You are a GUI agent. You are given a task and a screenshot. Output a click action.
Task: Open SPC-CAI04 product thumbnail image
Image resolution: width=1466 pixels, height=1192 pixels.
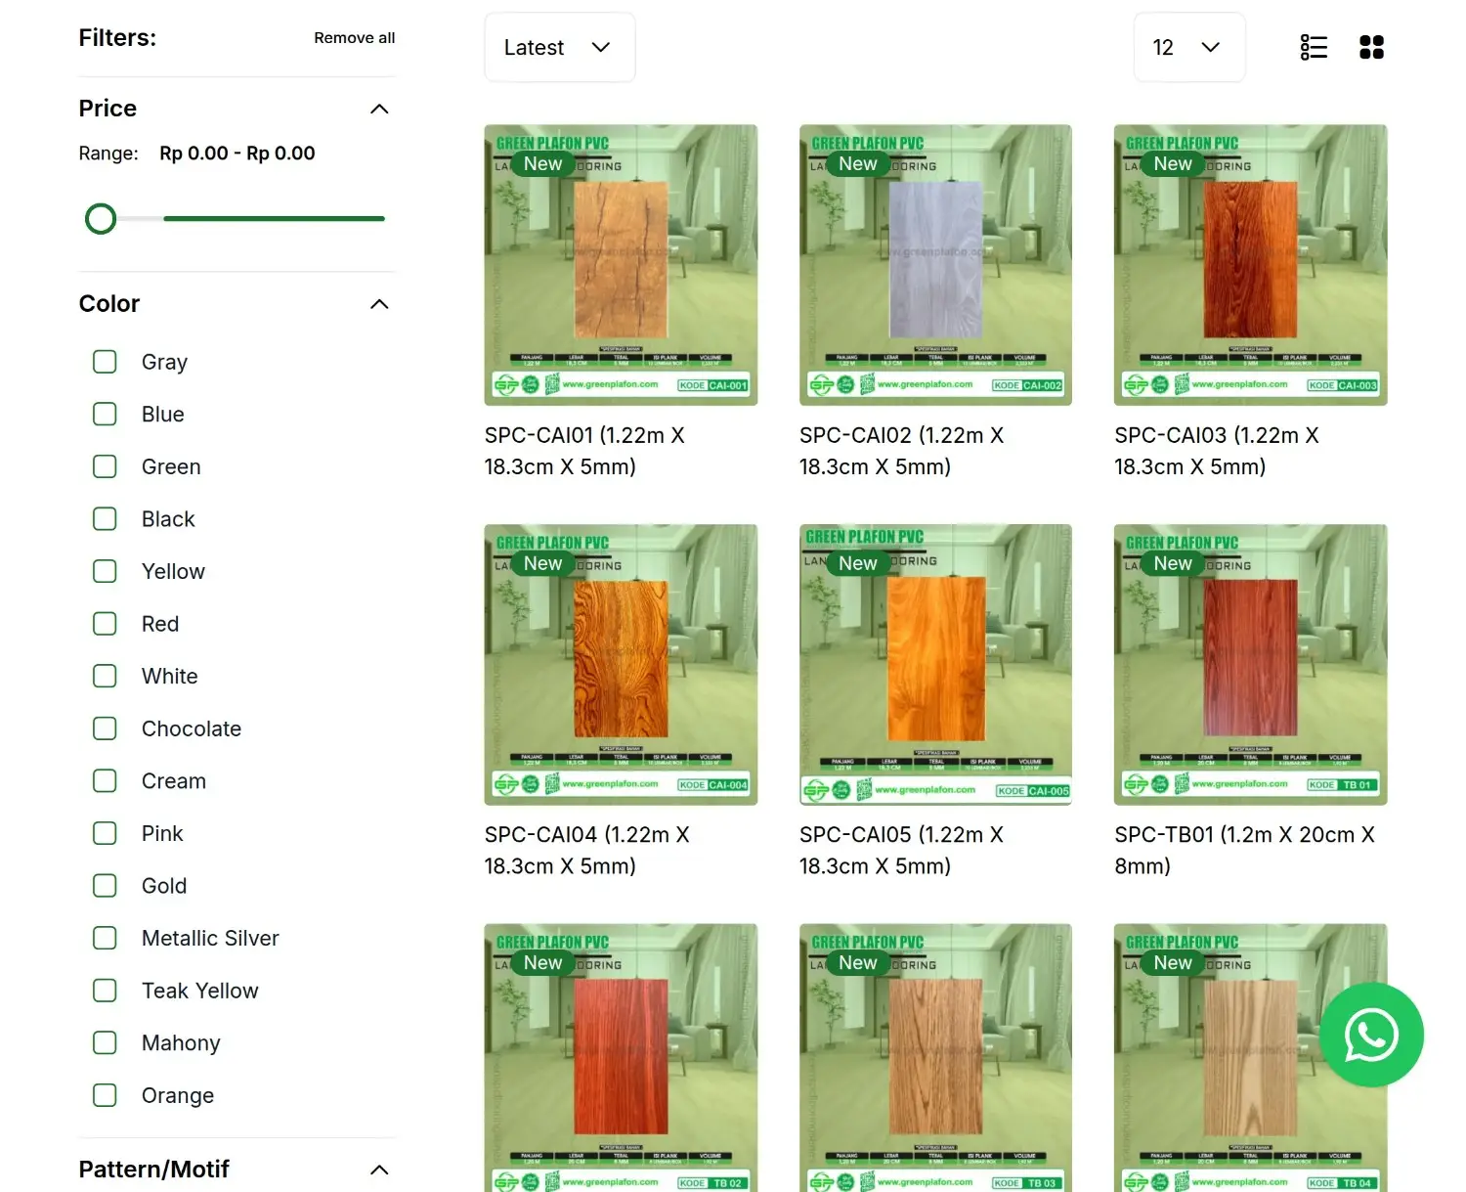point(621,665)
